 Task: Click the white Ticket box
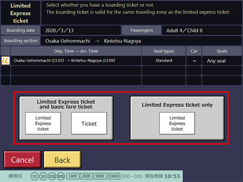pos(89,123)
